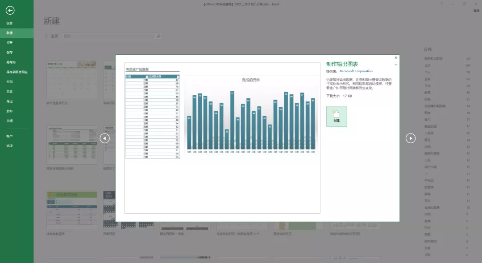
Task: Click the small chevron below the dialog close
Action: [395, 64]
